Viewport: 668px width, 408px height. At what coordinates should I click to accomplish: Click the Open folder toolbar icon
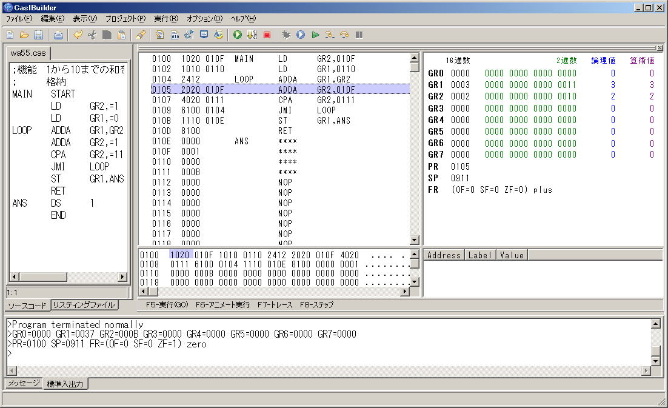25,35
